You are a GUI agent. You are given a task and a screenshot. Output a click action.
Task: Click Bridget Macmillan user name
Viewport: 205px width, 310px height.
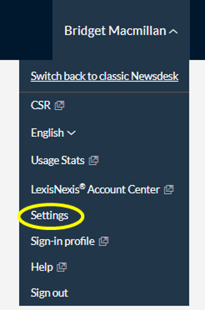[x=115, y=31]
